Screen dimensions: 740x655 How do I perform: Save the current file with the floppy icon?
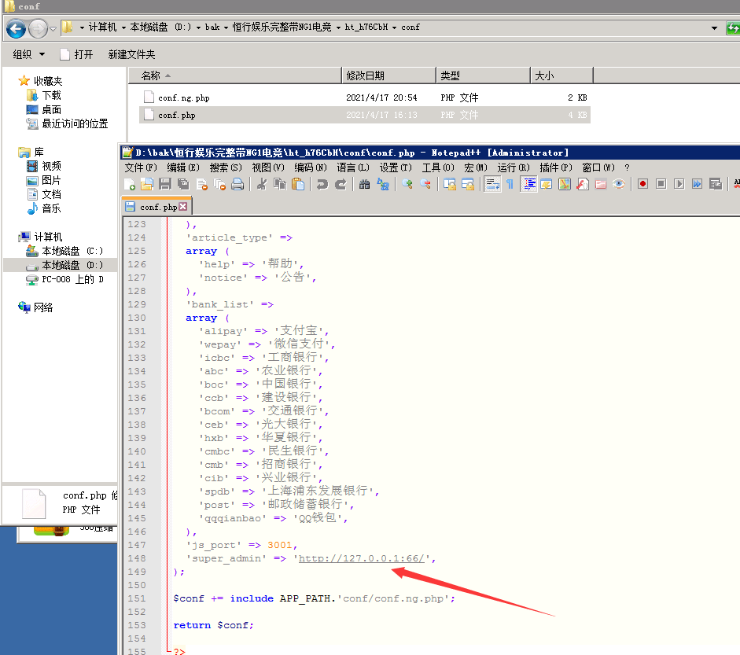(x=165, y=184)
